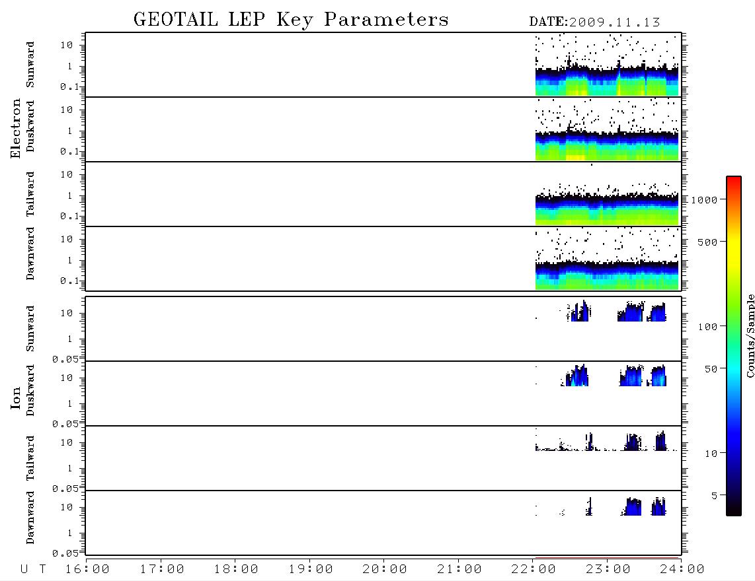Select the Electron Dawnward panel label

[x=30, y=254]
